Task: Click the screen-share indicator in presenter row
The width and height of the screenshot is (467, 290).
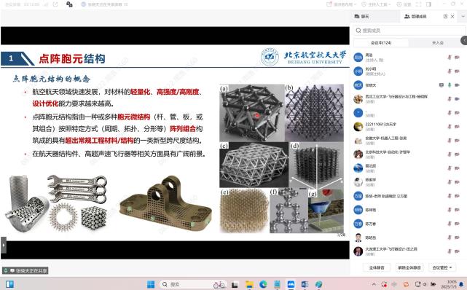Action: [x=442, y=85]
